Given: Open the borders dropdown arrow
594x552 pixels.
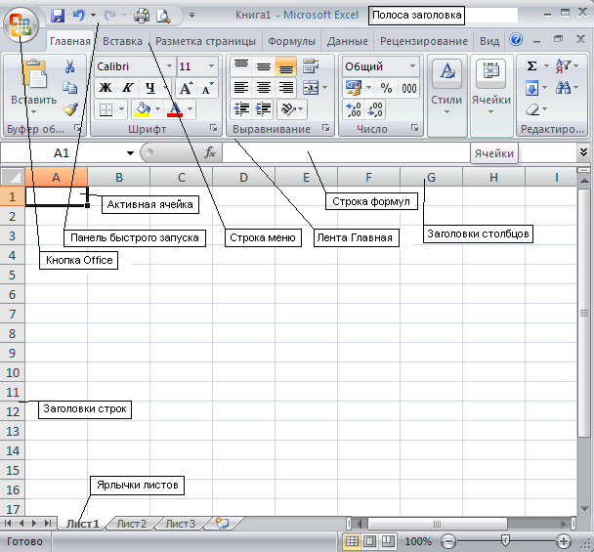Looking at the screenshot, I should pos(121,109).
